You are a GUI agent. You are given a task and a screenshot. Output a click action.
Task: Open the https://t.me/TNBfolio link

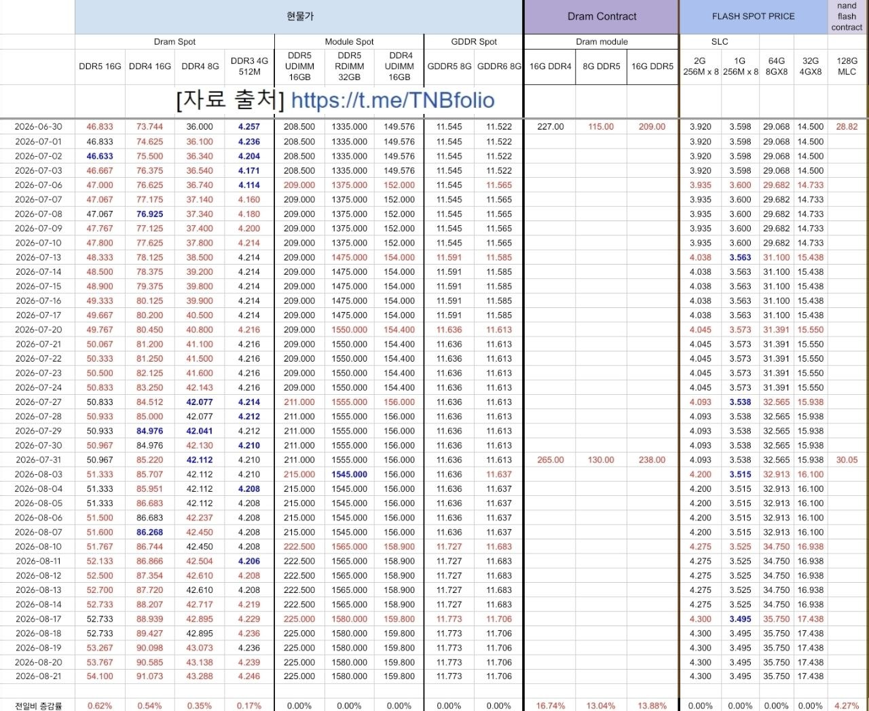click(392, 100)
